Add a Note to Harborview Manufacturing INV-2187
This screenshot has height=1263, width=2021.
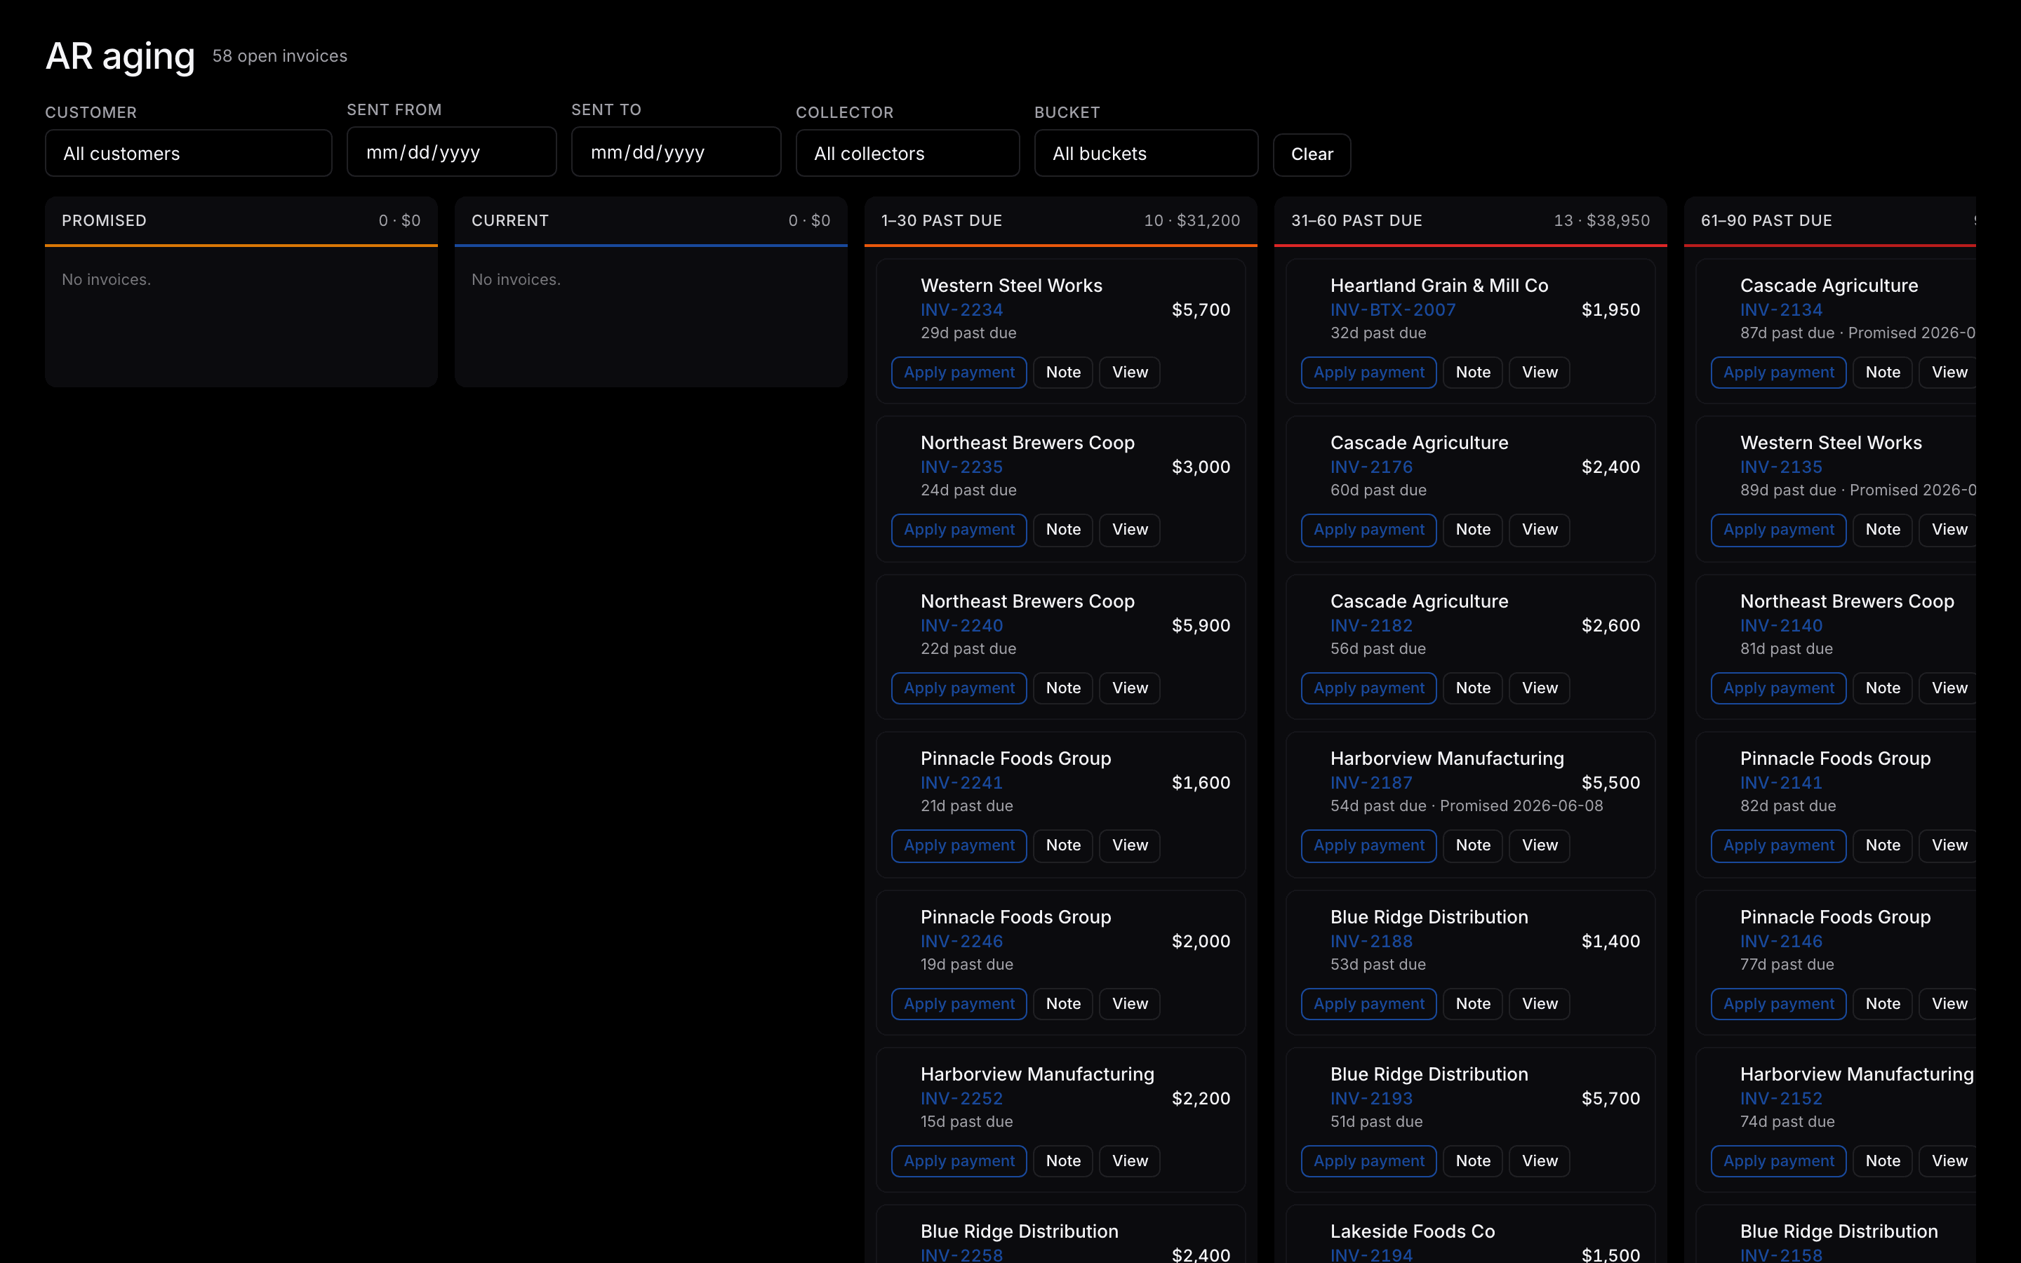(x=1472, y=846)
